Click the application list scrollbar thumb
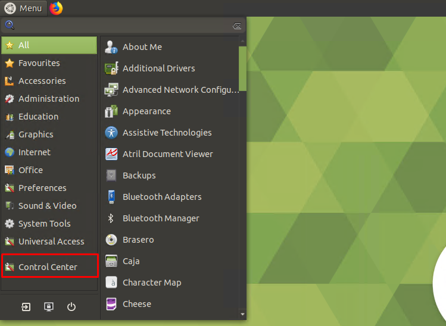This screenshot has width=446, height=326. [x=242, y=68]
